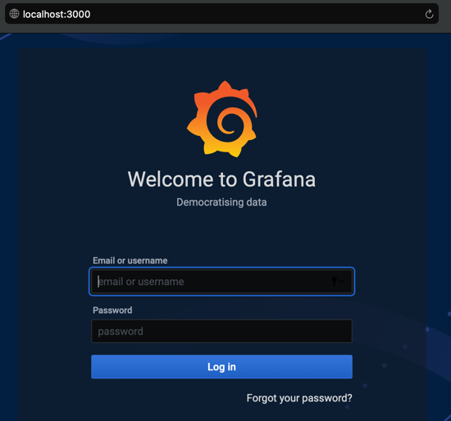Click the Password label above the field
The height and width of the screenshot is (421, 451).
(112, 310)
